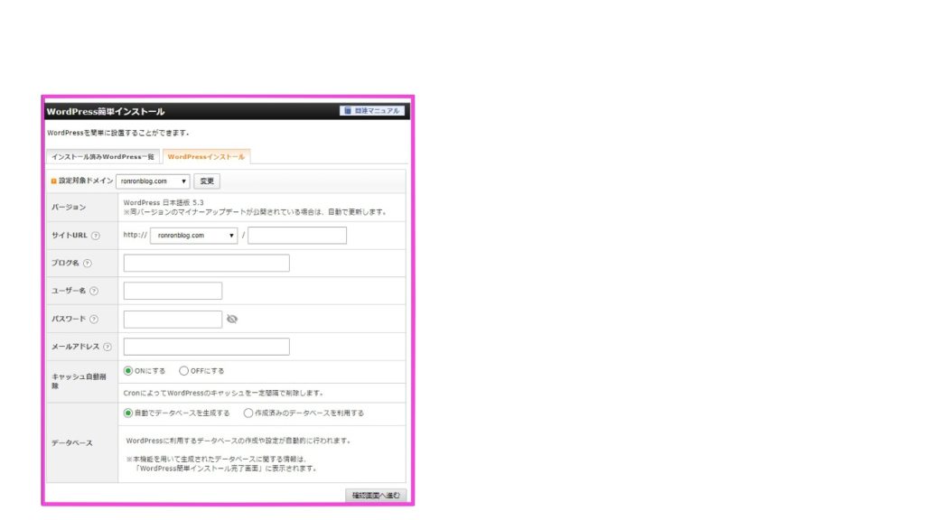Click help icon next to パスワード
The height and width of the screenshot is (520, 925).
(x=94, y=319)
